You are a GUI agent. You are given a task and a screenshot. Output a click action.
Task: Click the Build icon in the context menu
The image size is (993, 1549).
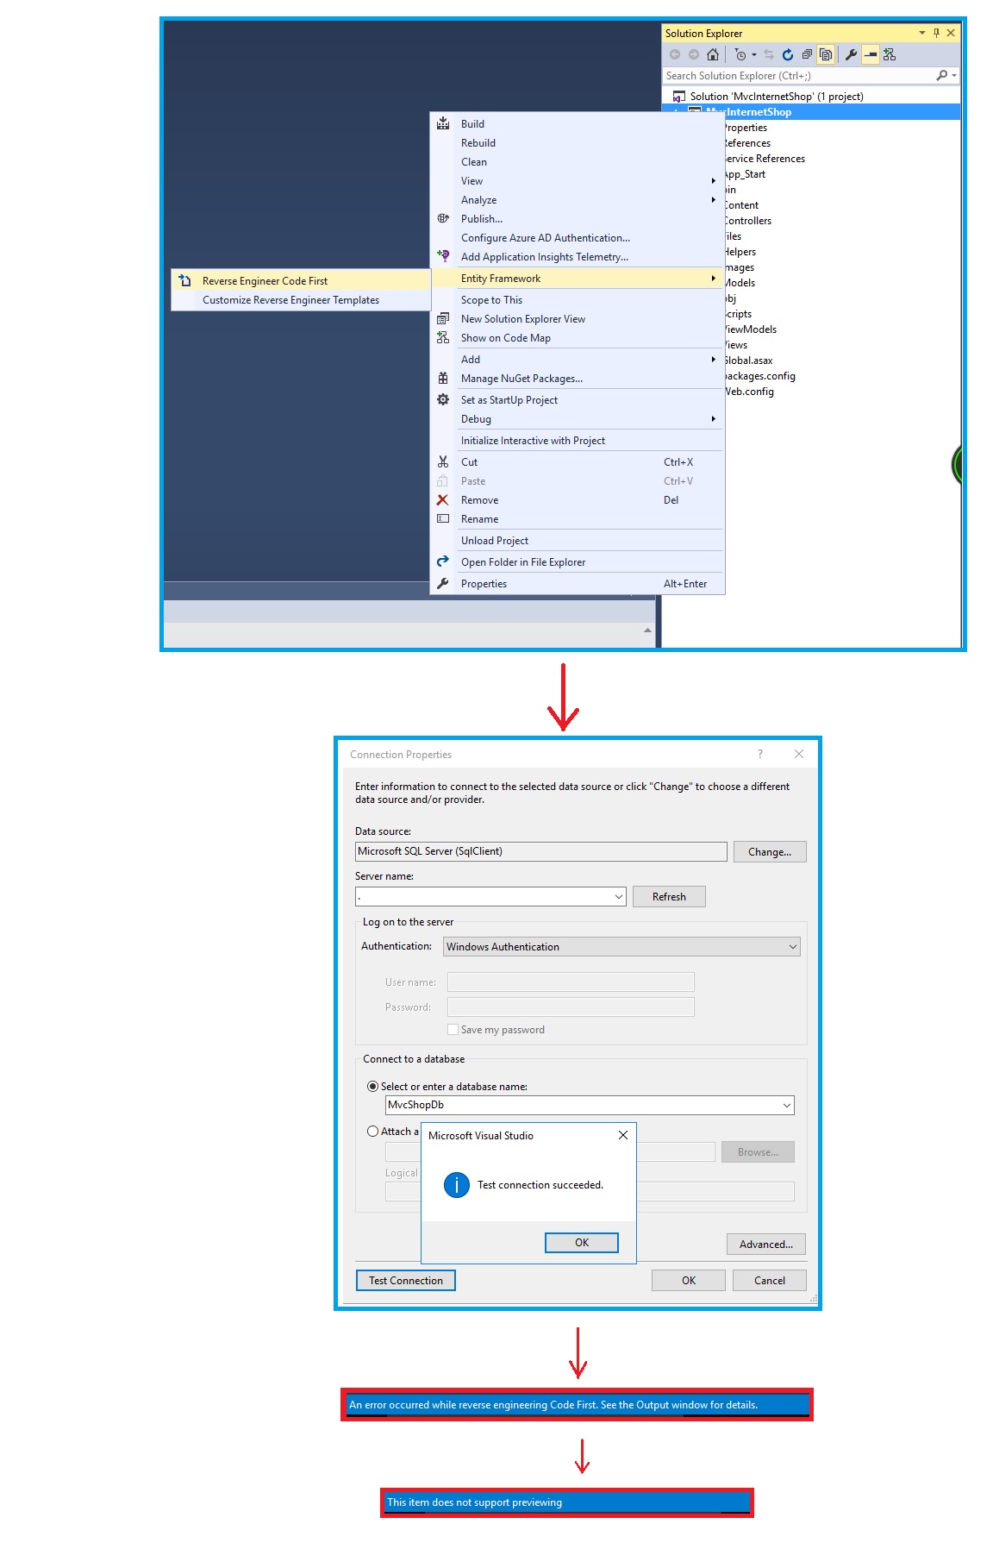[443, 123]
